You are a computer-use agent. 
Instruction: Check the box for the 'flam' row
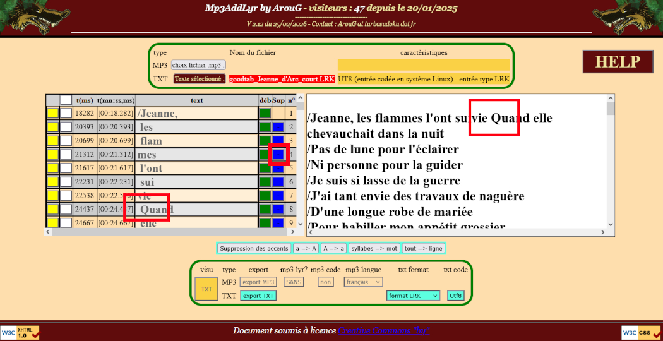coord(66,141)
